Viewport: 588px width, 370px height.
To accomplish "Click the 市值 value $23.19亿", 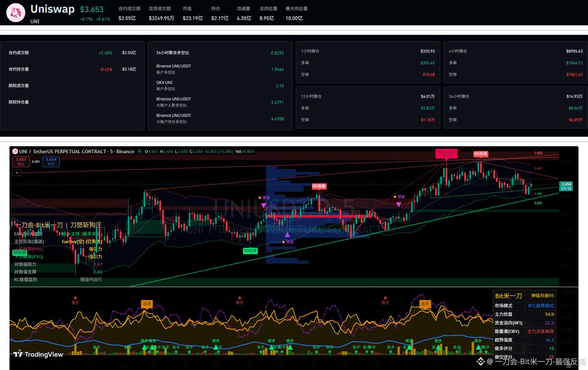I will [x=192, y=18].
